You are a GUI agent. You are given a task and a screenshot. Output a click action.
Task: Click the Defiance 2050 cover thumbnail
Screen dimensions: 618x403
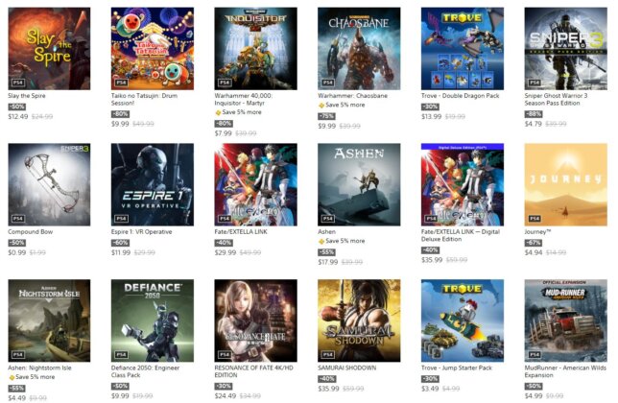pyautogui.click(x=153, y=320)
